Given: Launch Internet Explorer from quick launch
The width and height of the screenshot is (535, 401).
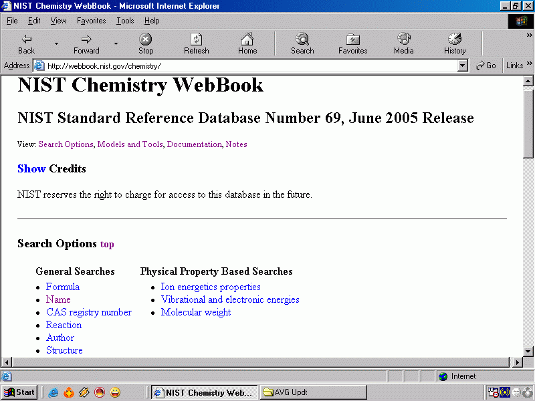Looking at the screenshot, I should coord(53,392).
